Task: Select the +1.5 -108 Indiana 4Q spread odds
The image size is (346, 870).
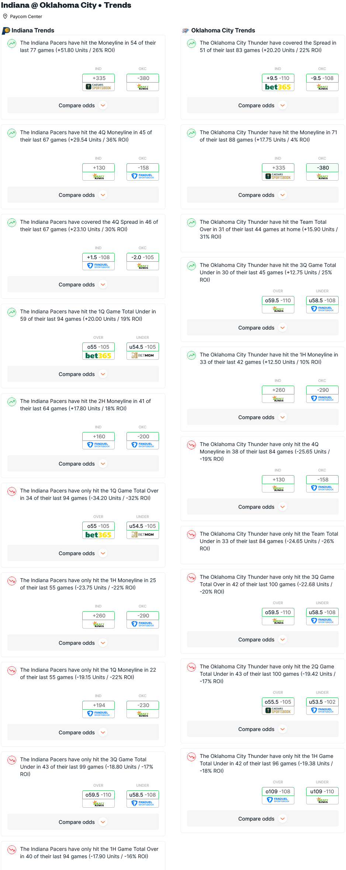Action: point(98,257)
